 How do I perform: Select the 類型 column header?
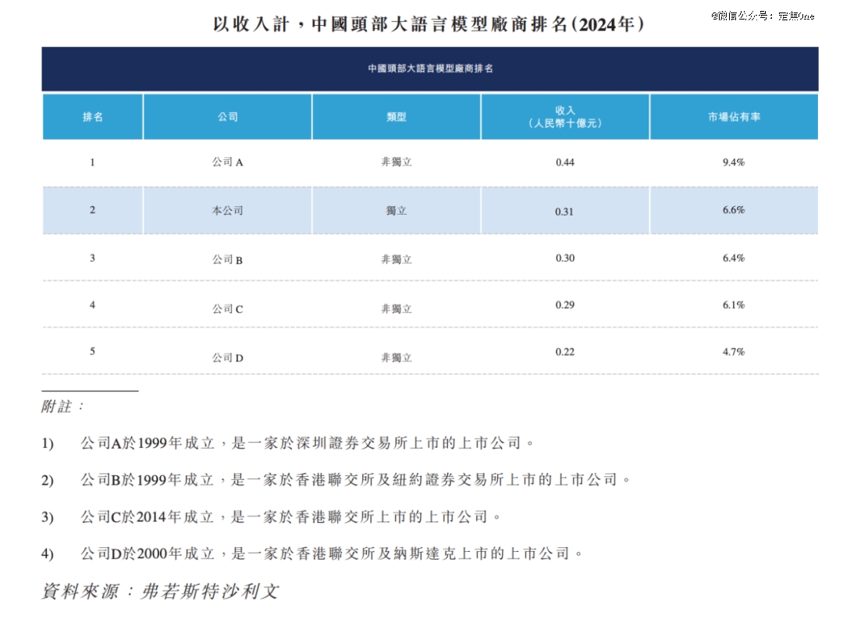coord(397,117)
